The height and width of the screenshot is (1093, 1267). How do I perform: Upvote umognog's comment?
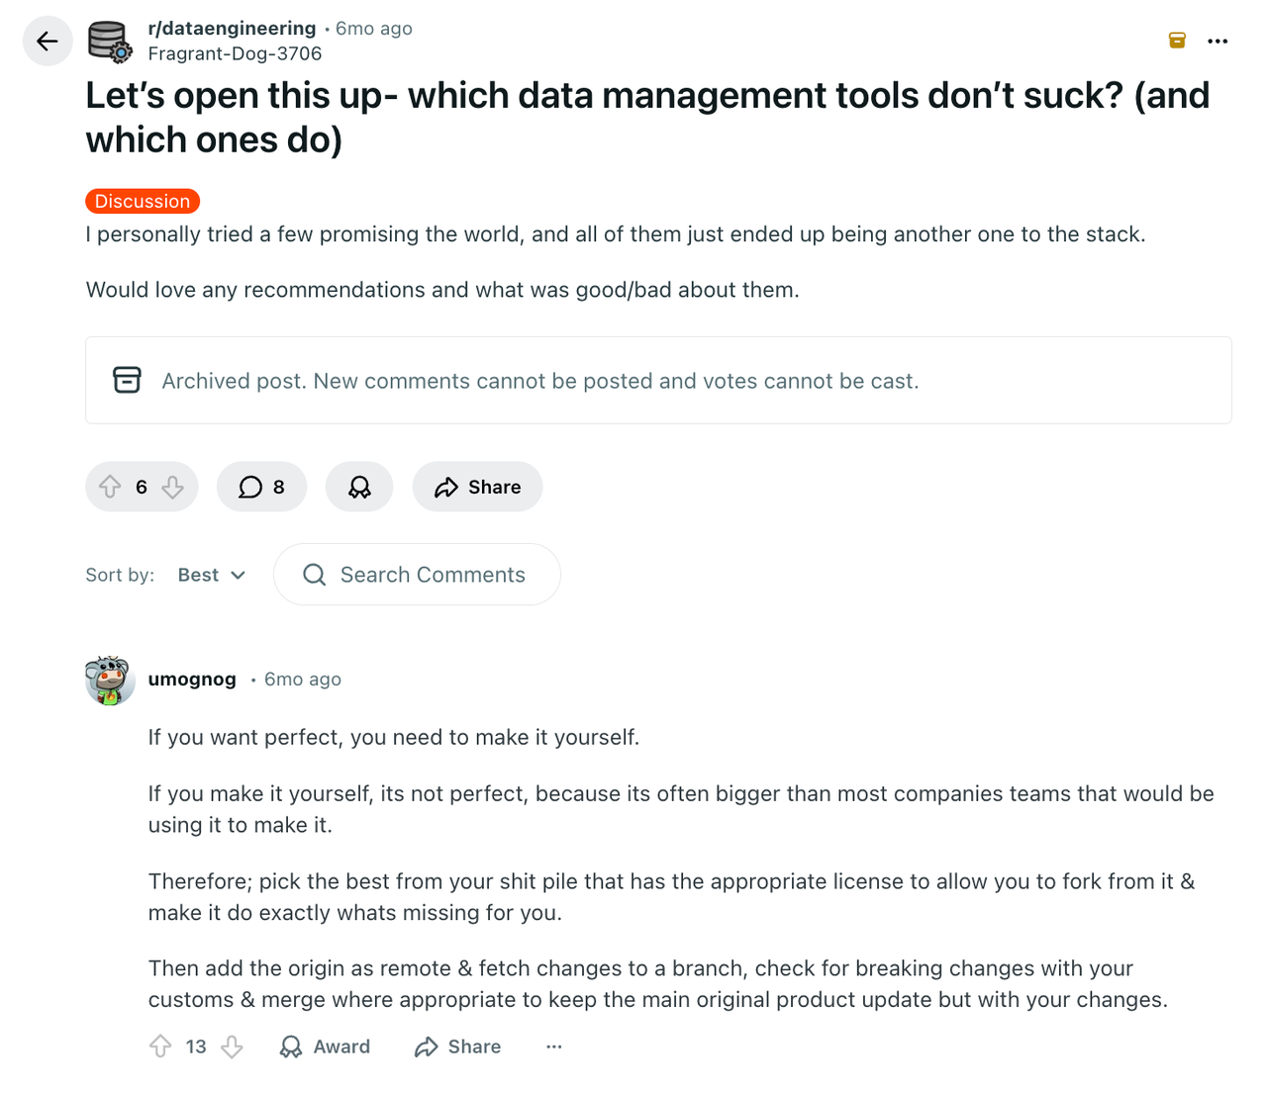(160, 1047)
